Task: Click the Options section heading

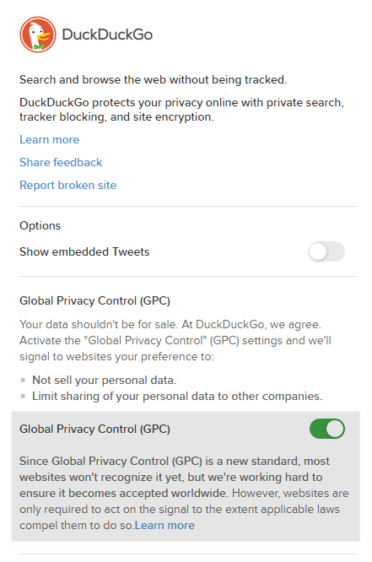Action: pos(40,226)
